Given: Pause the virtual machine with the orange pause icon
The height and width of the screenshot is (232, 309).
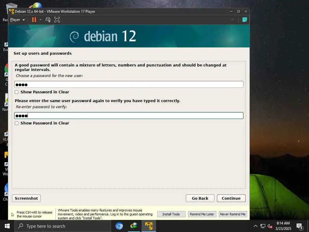Looking at the screenshot, I should (x=34, y=20).
